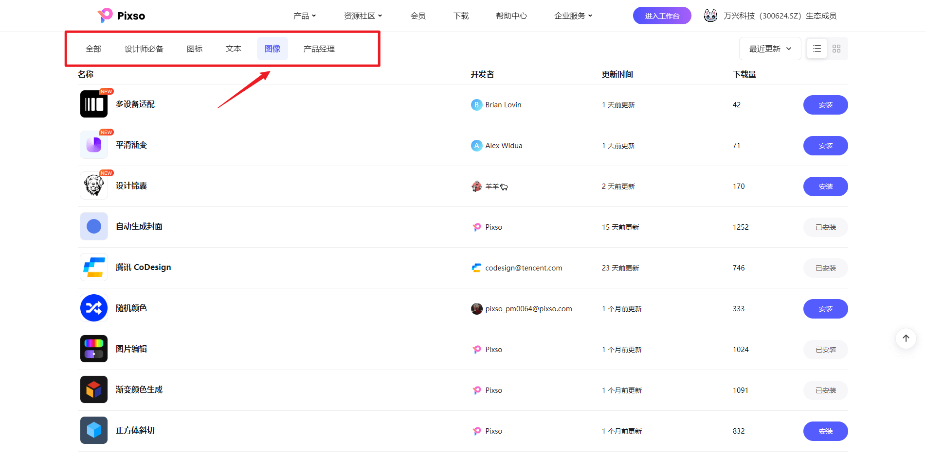Viewport: 926px width, 455px height.
Task: Open the 平滑渐变 plugin icon
Action: click(x=93, y=145)
